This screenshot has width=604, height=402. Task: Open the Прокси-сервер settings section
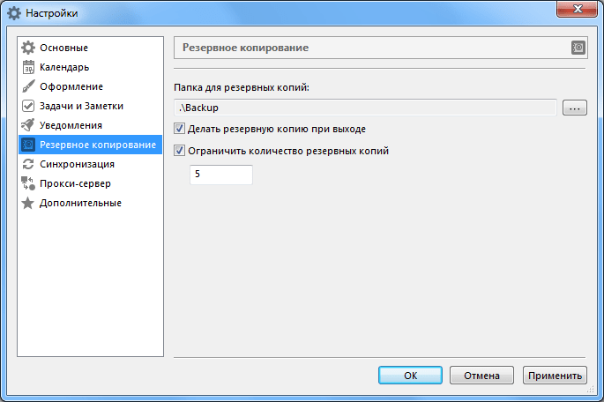[91, 183]
